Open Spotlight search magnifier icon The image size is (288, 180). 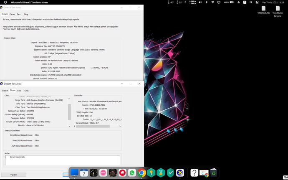click(x=251, y=3)
